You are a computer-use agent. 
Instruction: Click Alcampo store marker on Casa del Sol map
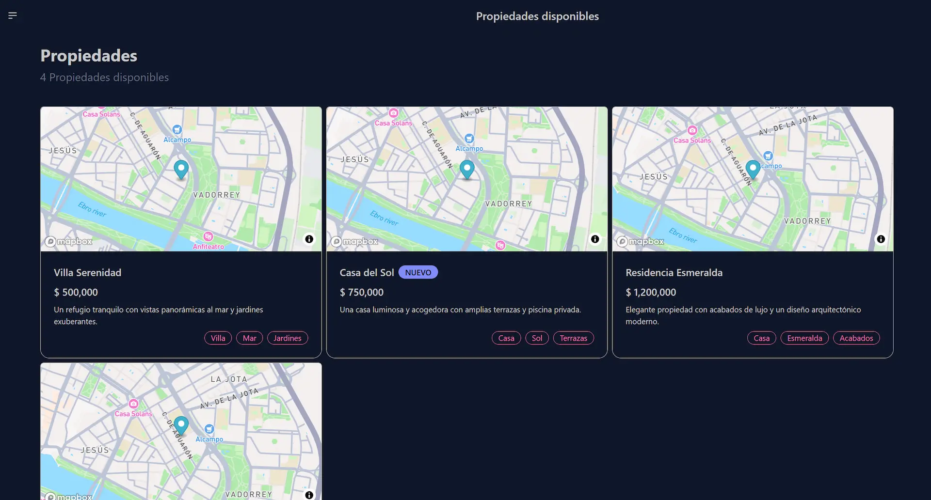point(469,139)
